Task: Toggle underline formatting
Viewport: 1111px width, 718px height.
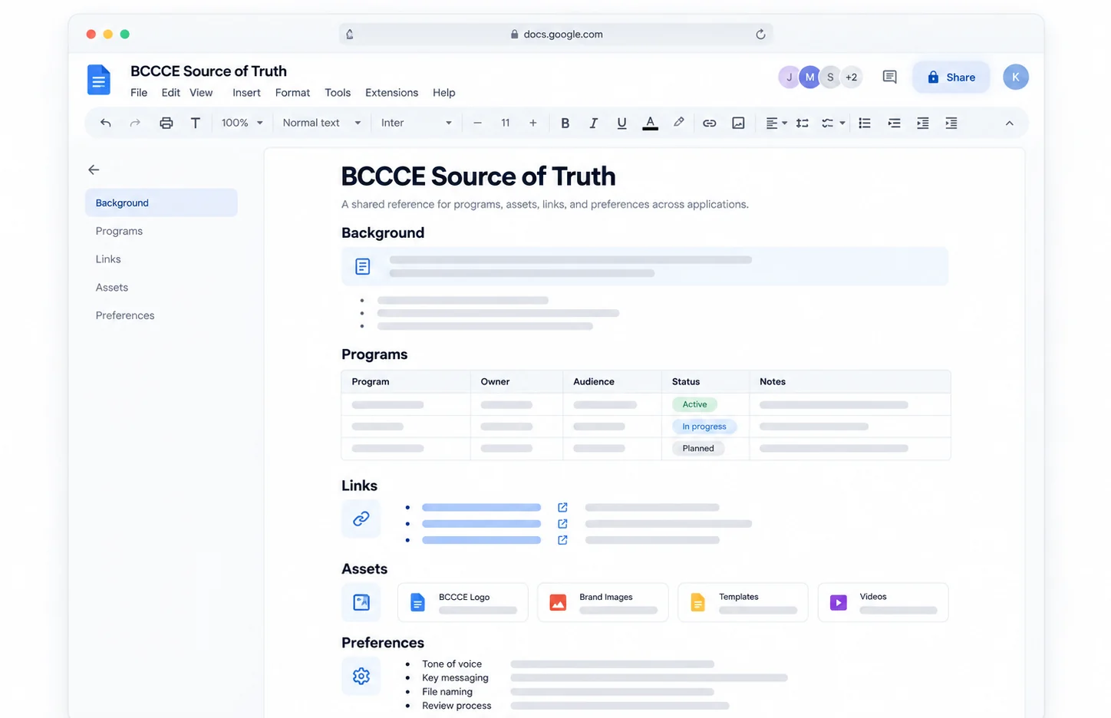Action: click(621, 123)
